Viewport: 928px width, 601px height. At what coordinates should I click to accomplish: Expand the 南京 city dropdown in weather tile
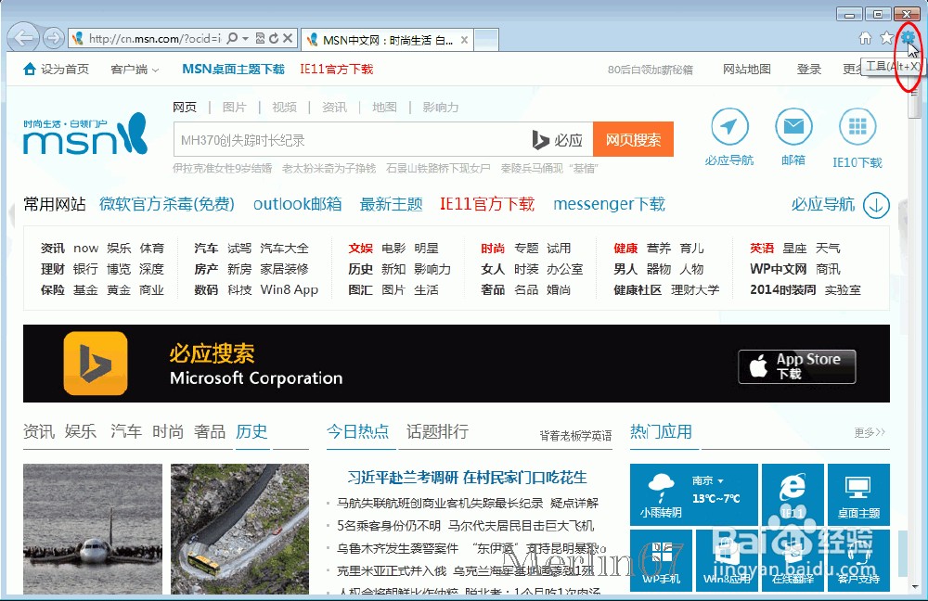tap(708, 480)
